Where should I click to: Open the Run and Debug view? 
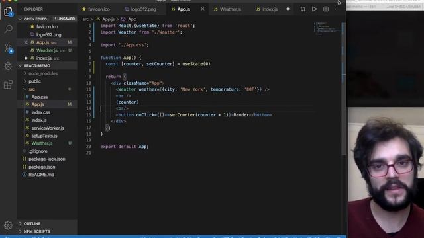coord(8,66)
